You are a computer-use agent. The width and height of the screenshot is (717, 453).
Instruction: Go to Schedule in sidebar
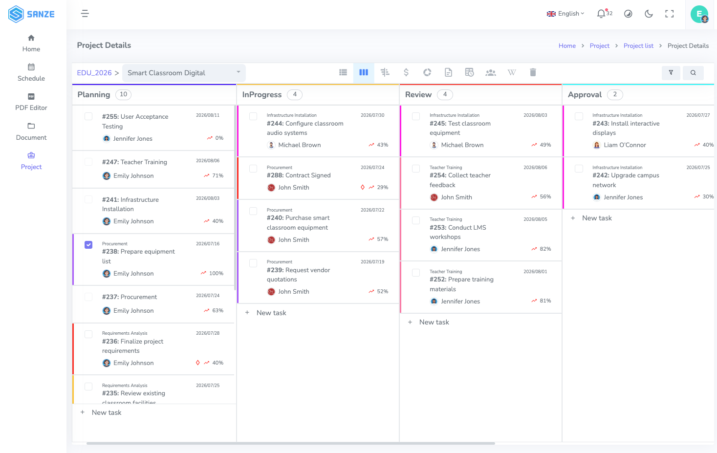click(31, 73)
